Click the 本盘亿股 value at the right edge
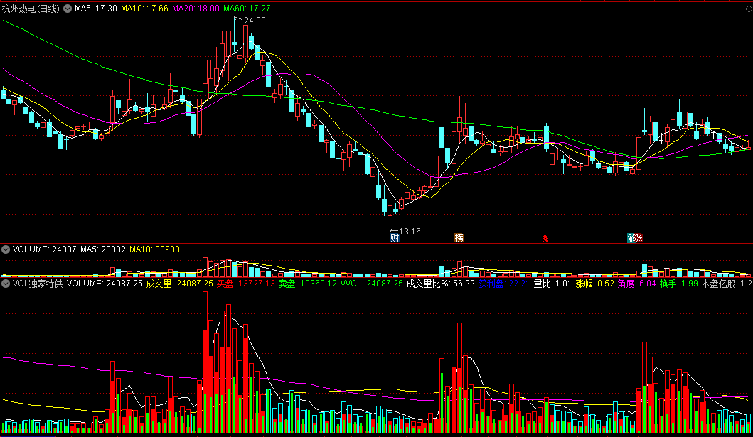This screenshot has width=753, height=437. (x=727, y=284)
